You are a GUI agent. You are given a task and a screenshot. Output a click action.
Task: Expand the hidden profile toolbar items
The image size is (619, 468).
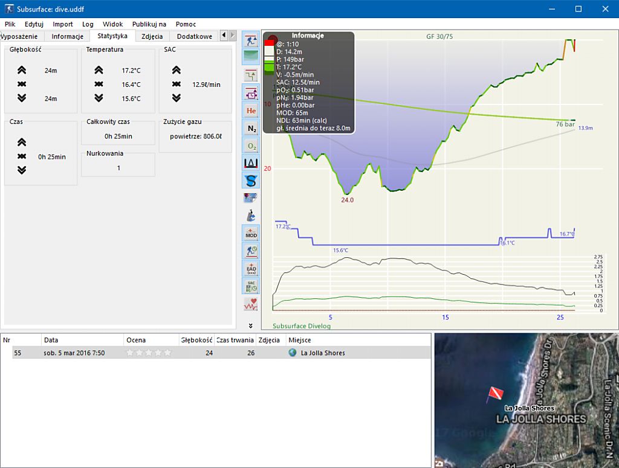coord(251,325)
